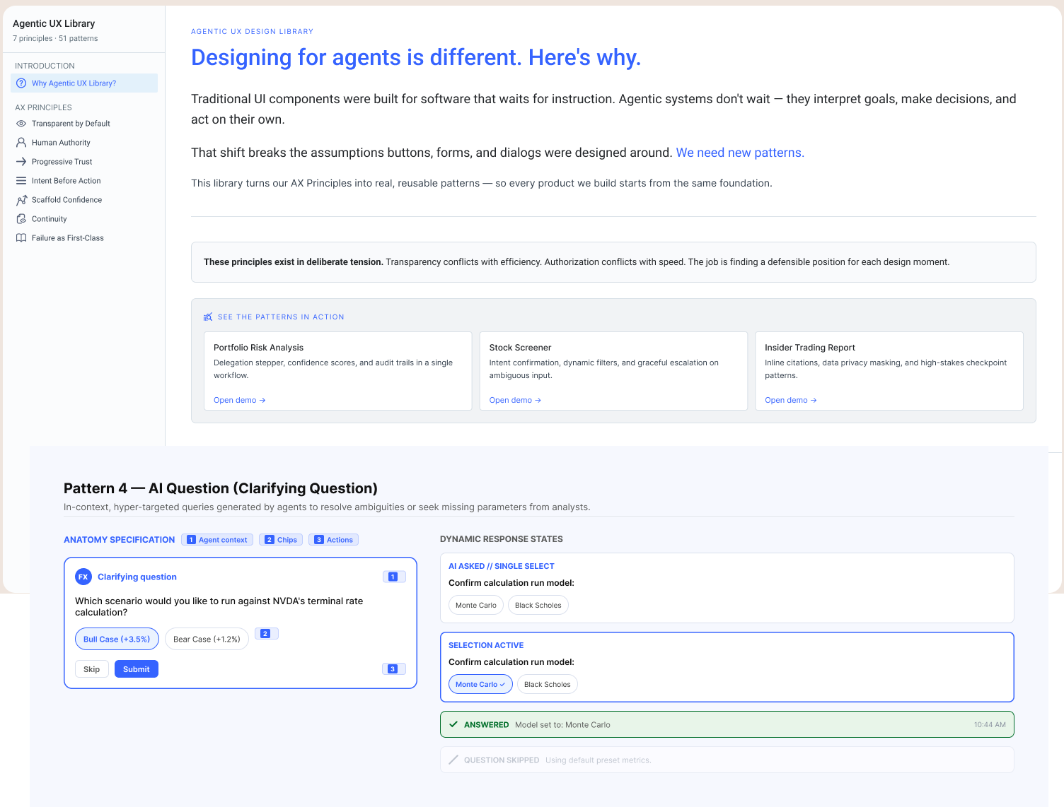Click the question-mark icon beside Why Agentic UX Library
The width and height of the screenshot is (1064, 807).
(x=21, y=83)
